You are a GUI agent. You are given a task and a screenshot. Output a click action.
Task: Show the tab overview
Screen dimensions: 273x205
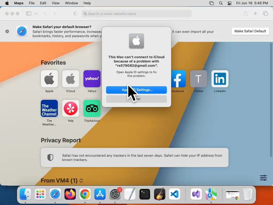(265, 13)
